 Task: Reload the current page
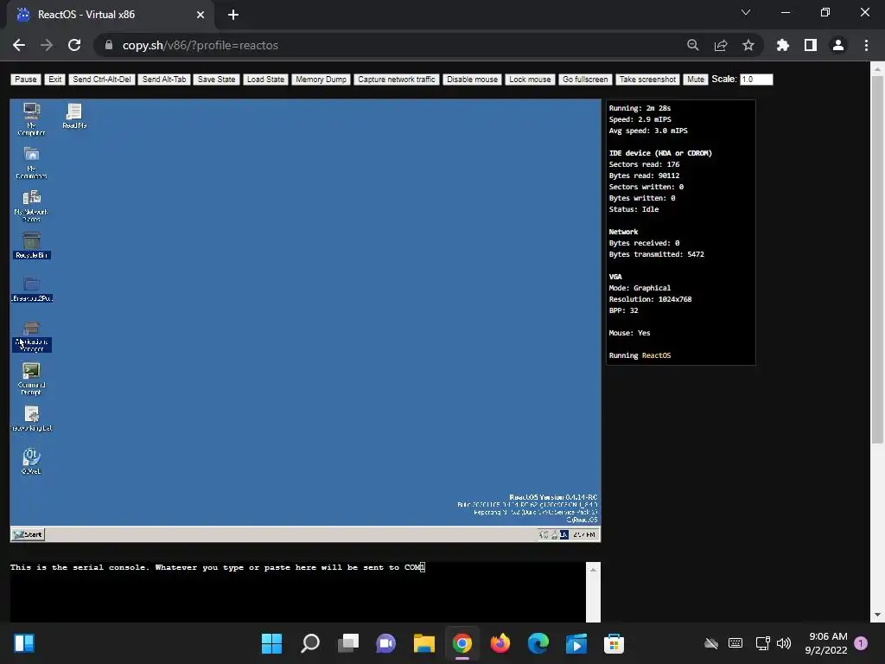pyautogui.click(x=74, y=45)
